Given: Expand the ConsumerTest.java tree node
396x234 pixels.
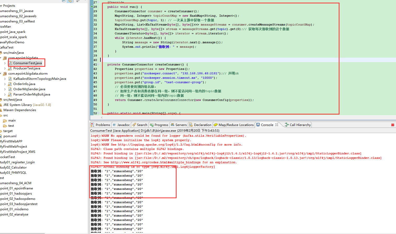Looking at the screenshot, I should 5,63.
